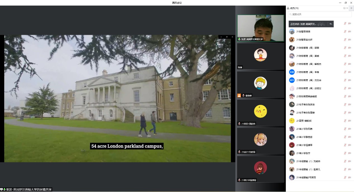Image resolution: width=354 pixels, height=192 pixels.
Task: Minimize the shared video window
Action: [221, 37]
